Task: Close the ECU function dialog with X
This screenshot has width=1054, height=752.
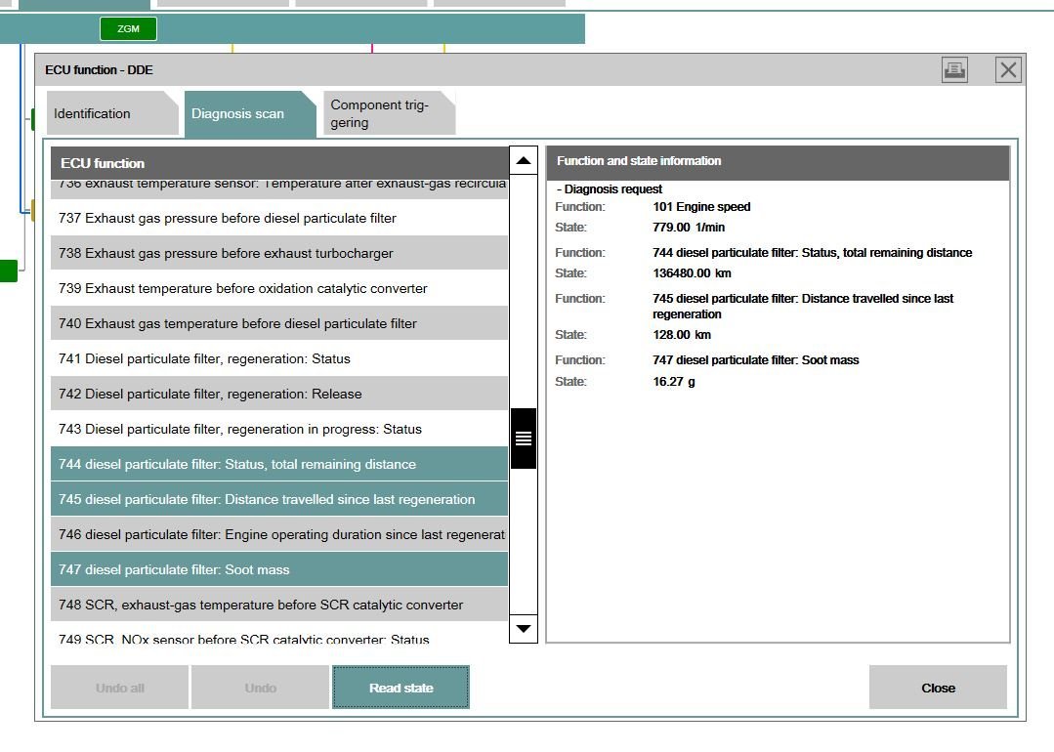Action: pyautogui.click(x=1008, y=69)
